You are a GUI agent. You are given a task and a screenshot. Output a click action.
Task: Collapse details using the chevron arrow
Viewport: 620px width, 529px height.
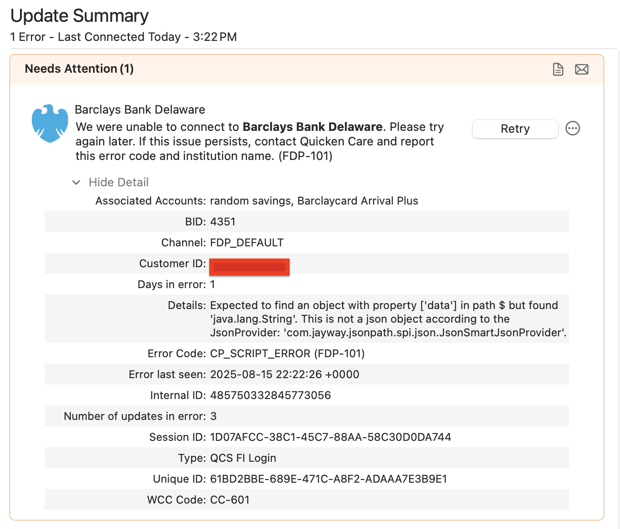coord(76,183)
